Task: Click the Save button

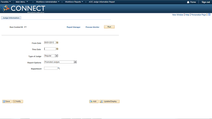Action: click(x=7, y=101)
